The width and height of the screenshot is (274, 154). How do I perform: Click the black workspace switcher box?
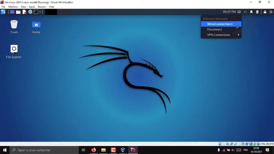pos(51,12)
